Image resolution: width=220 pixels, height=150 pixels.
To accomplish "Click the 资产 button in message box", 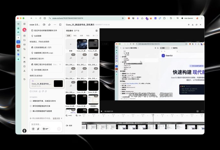I will (x=46, y=129).
